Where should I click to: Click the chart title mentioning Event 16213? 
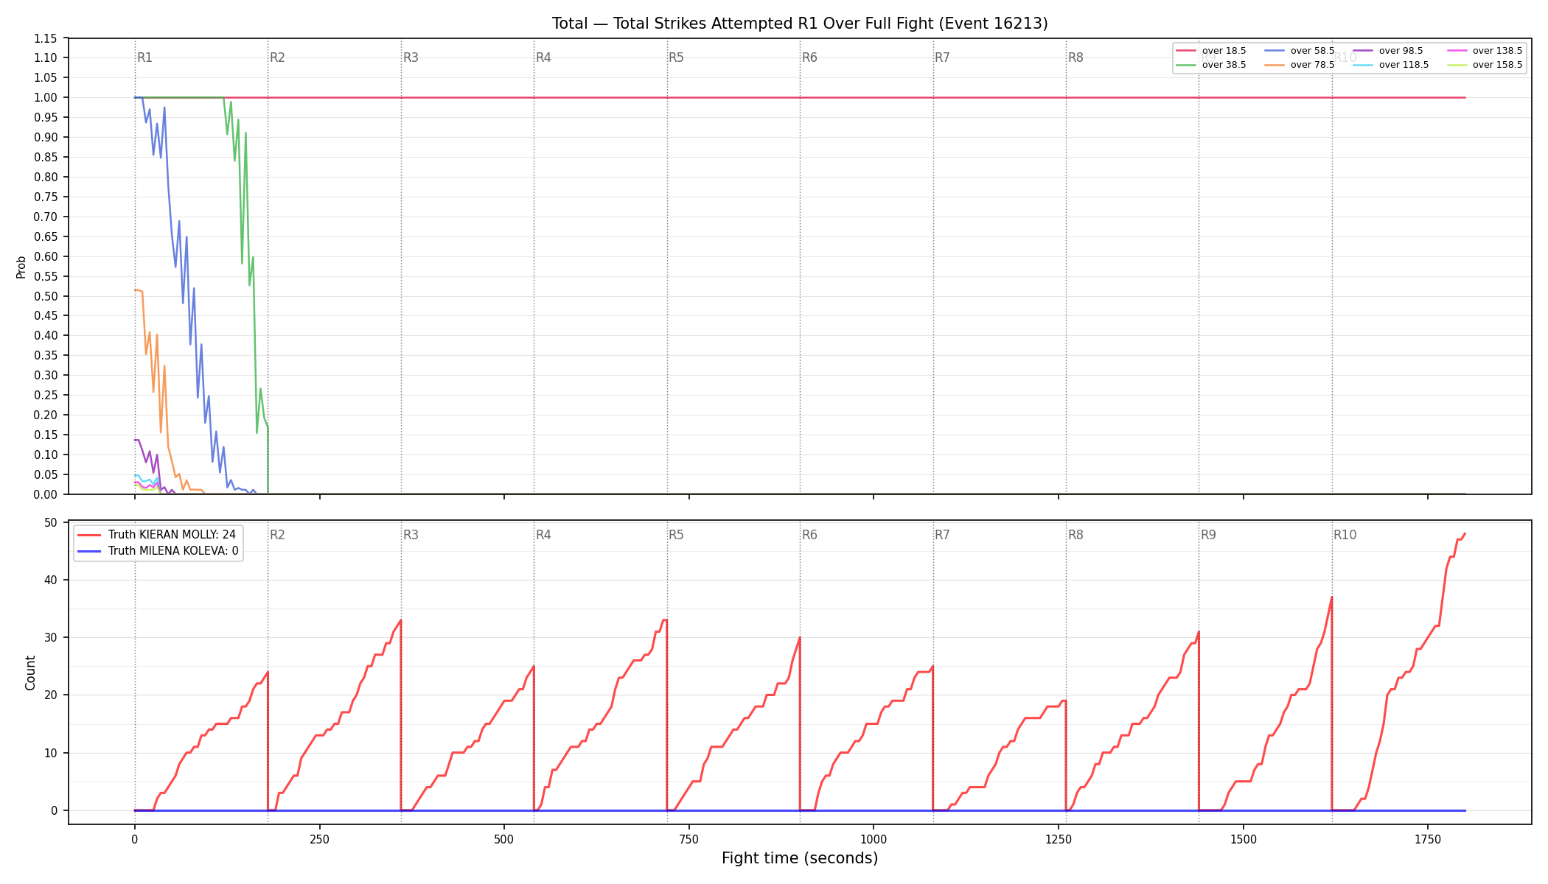pyautogui.click(x=800, y=24)
